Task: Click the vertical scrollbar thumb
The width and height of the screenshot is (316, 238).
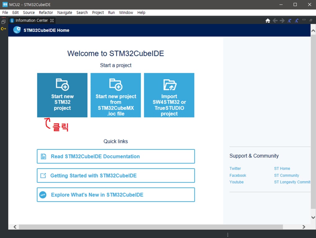Action: (313, 121)
